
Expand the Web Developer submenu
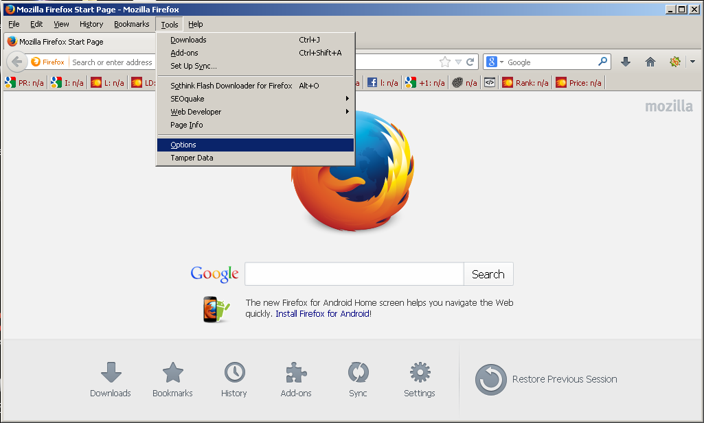[x=256, y=112]
